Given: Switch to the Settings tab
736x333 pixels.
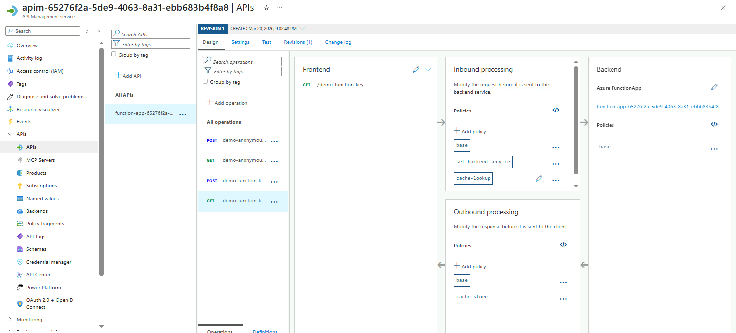Looking at the screenshot, I should pyautogui.click(x=240, y=42).
